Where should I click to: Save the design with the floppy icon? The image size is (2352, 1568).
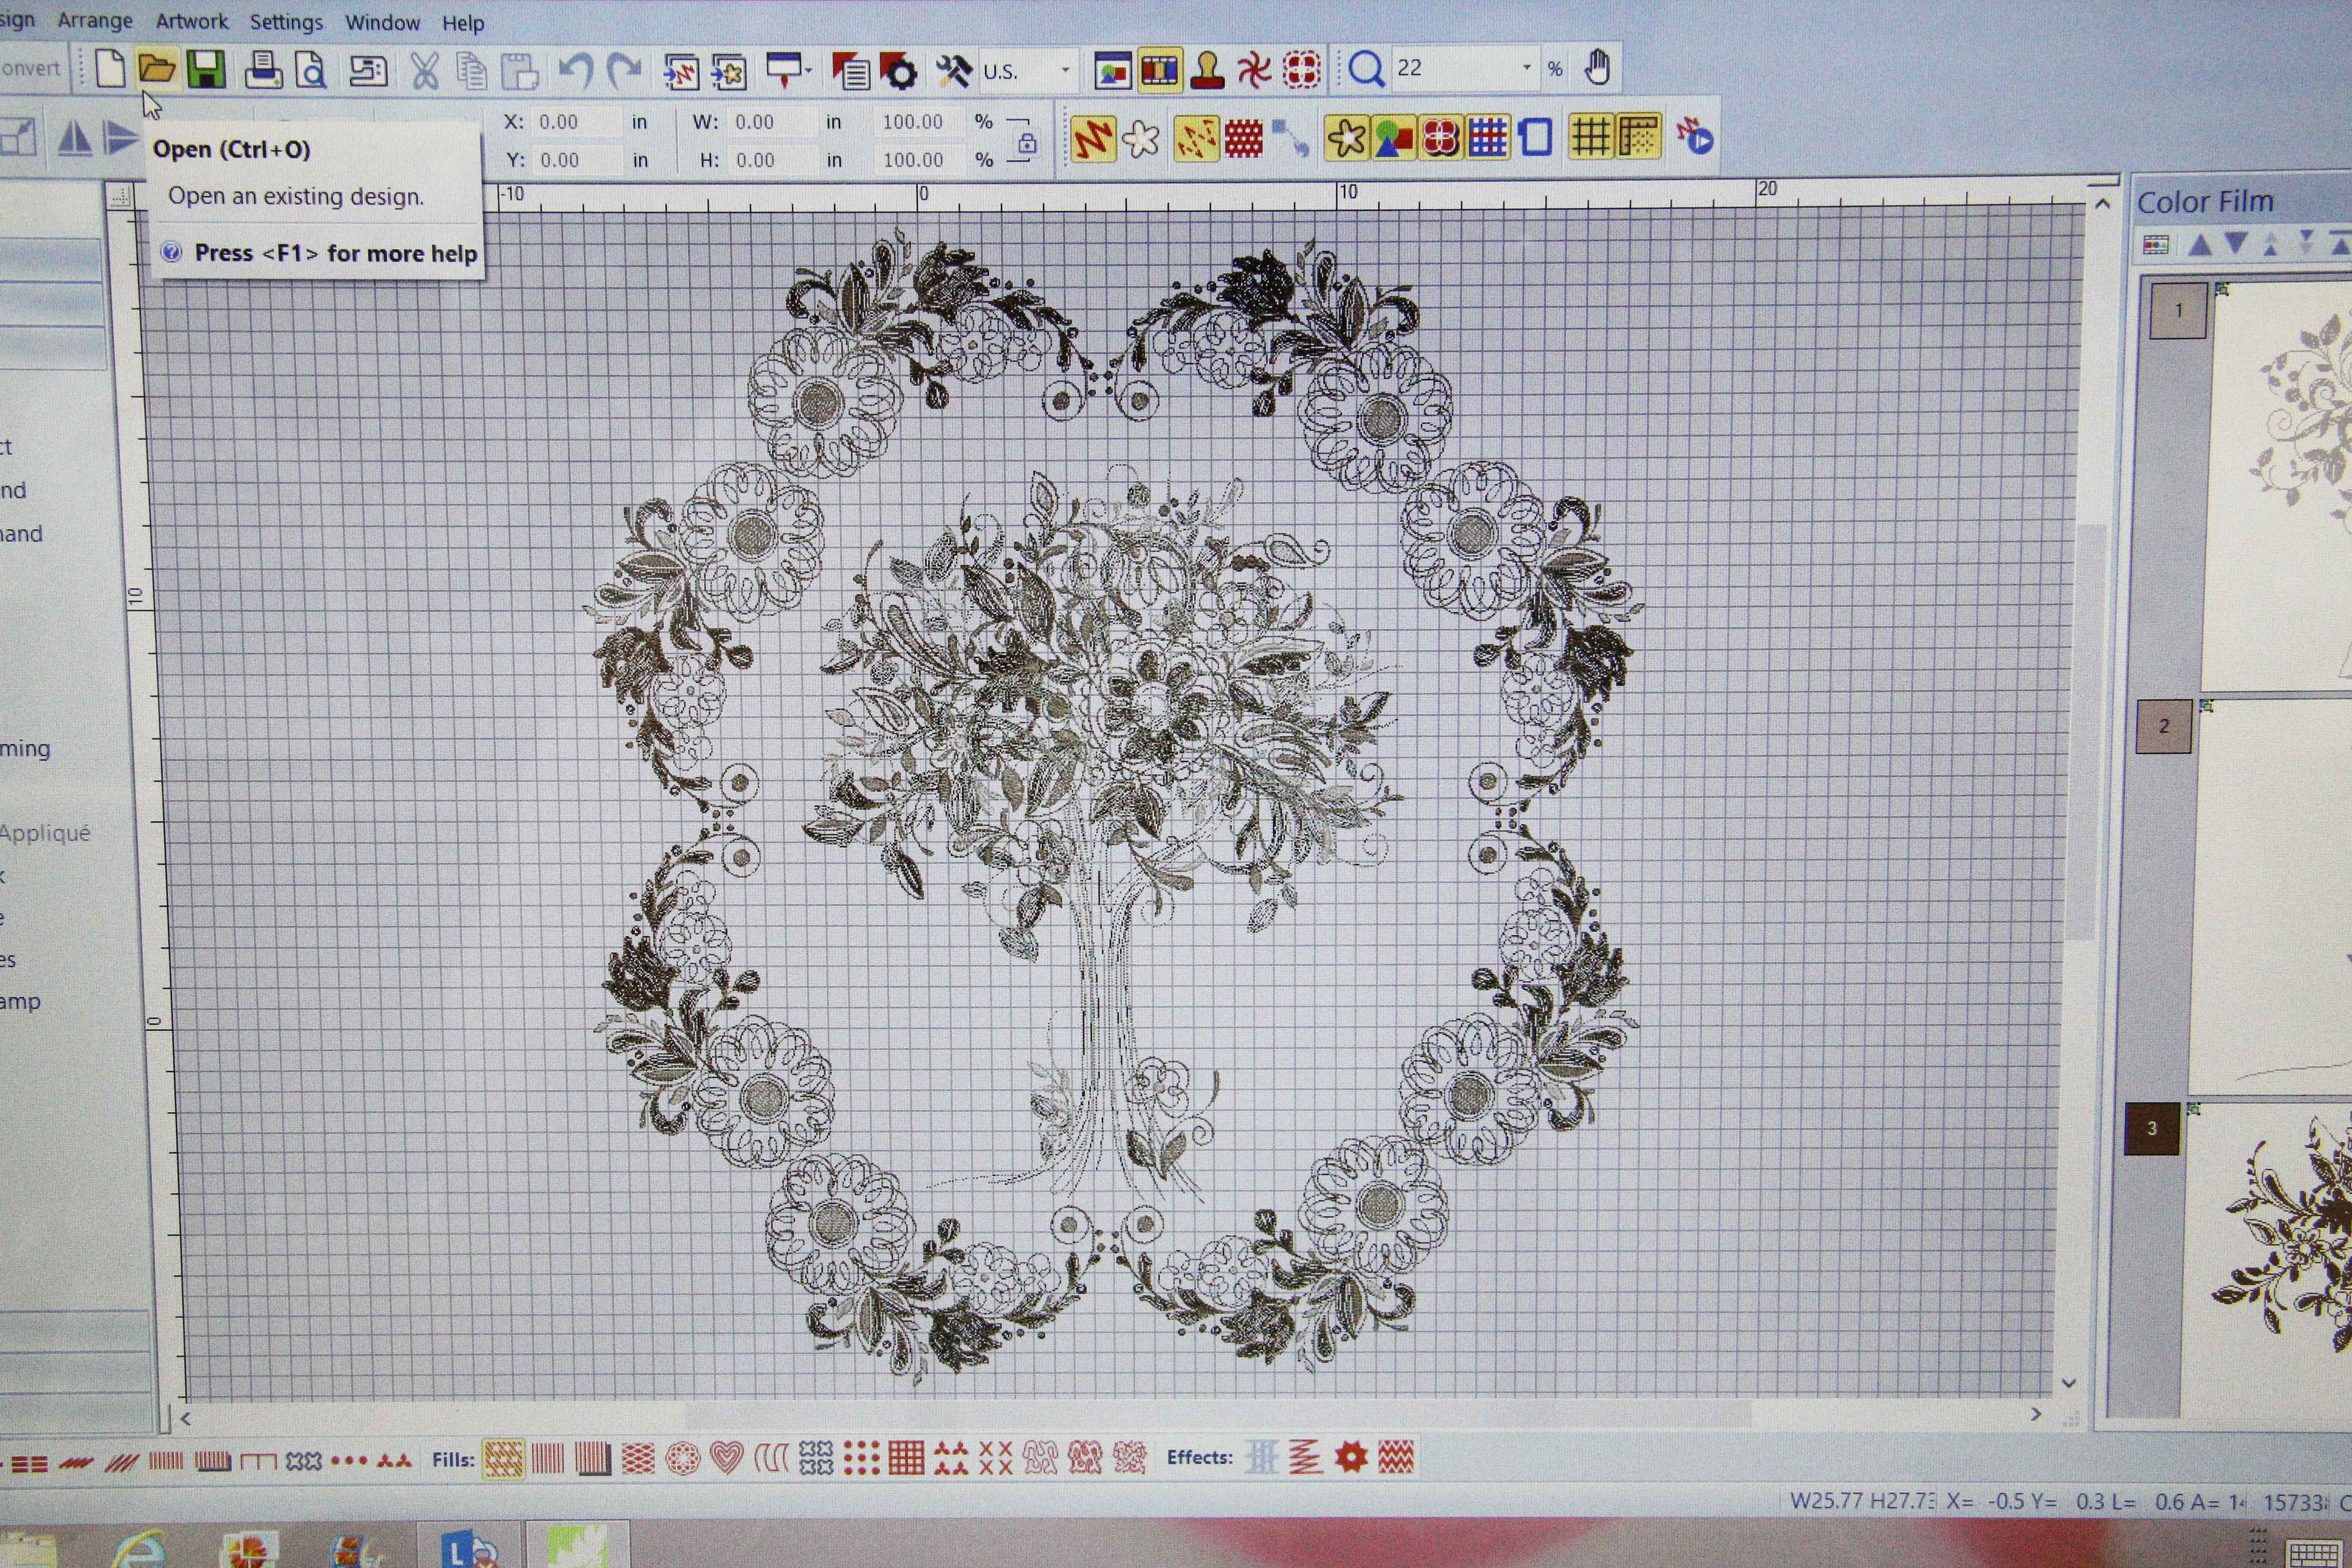(x=206, y=70)
